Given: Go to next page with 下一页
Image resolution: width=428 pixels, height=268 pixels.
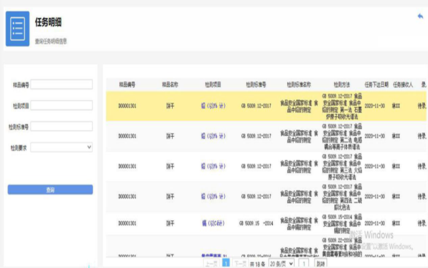Looking at the screenshot, I should [240, 264].
